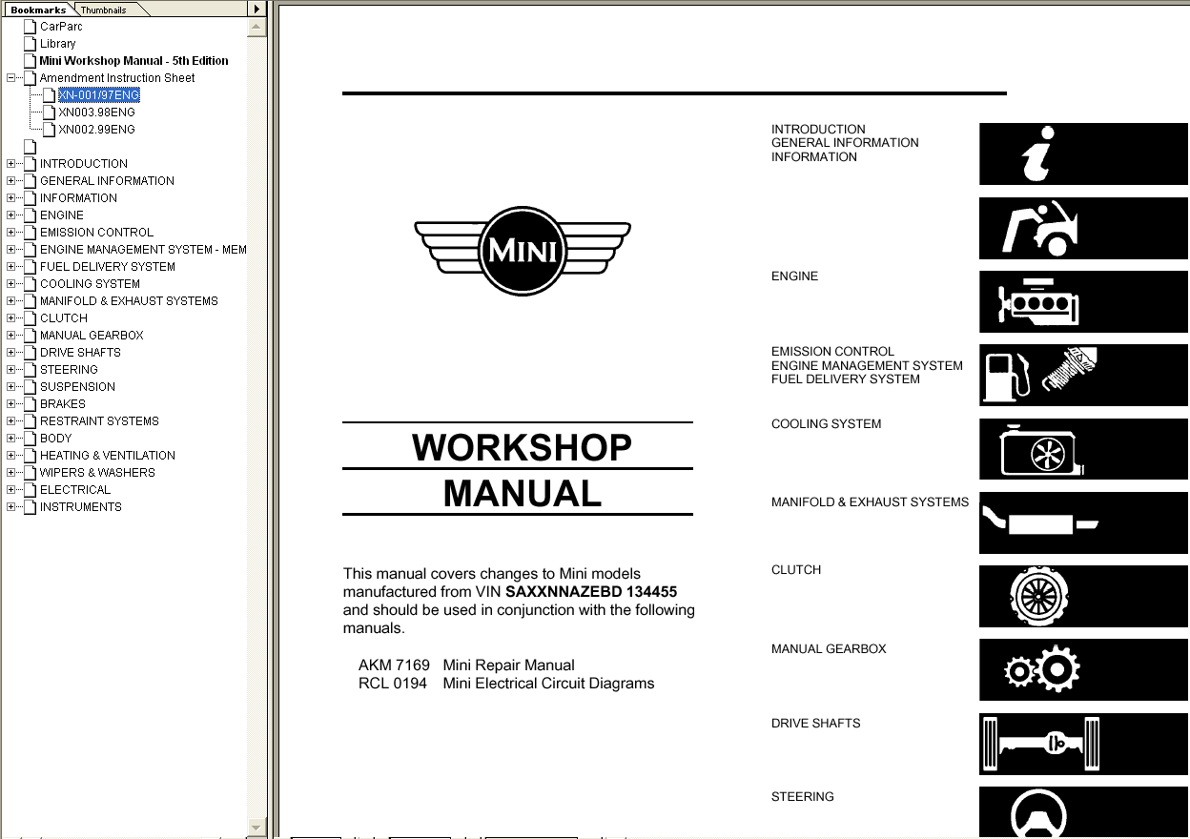Image resolution: width=1190 pixels, height=839 pixels.
Task: Switch to the Thumbnails tab
Action: pyautogui.click(x=103, y=10)
